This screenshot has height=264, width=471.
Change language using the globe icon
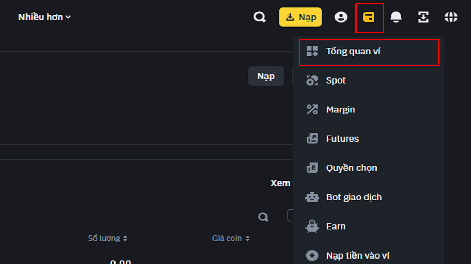tap(451, 16)
